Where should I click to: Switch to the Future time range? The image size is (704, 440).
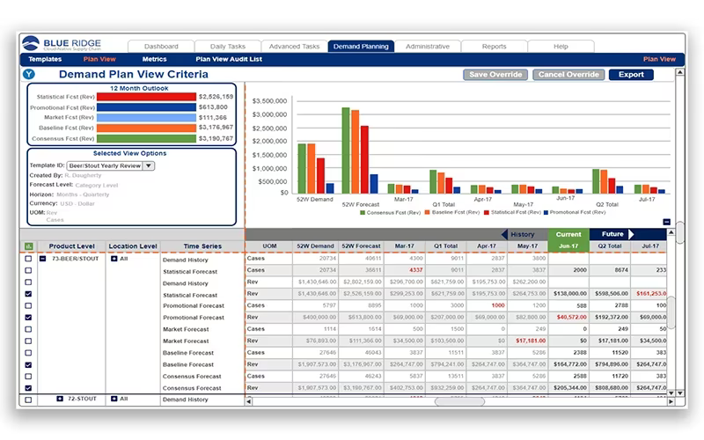coord(612,234)
